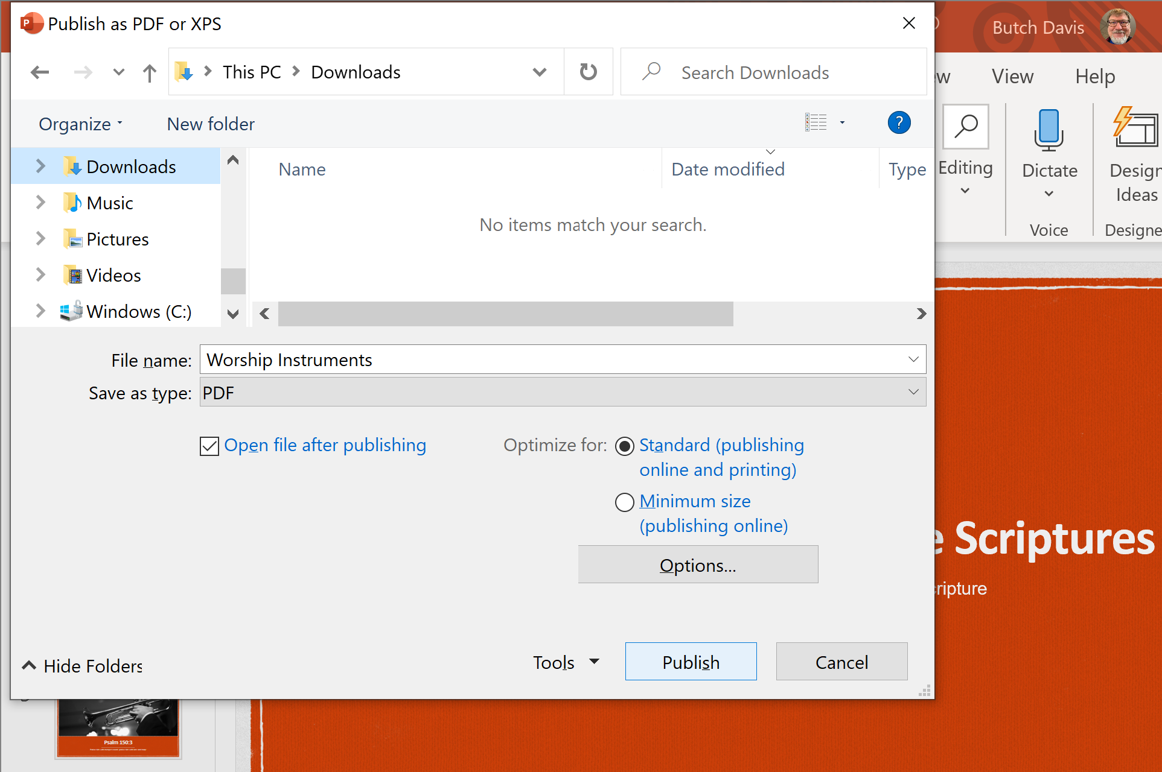This screenshot has width=1162, height=772.
Task: Expand the Dictate dropdown arrow
Action: click(x=1049, y=194)
